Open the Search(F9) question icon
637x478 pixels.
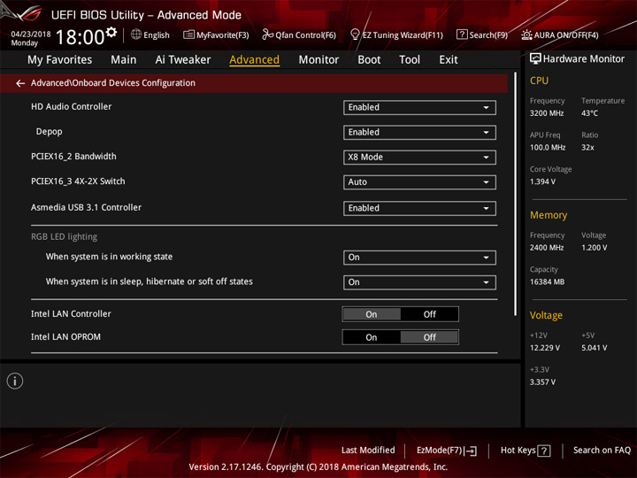pyautogui.click(x=462, y=35)
